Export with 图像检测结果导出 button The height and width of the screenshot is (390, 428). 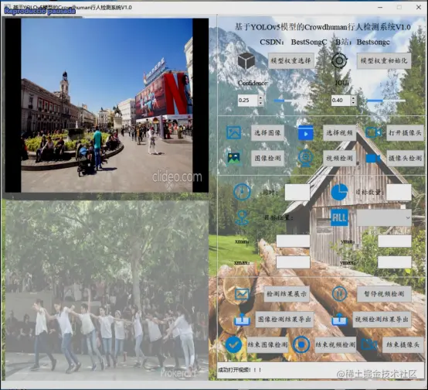pyautogui.click(x=284, y=319)
